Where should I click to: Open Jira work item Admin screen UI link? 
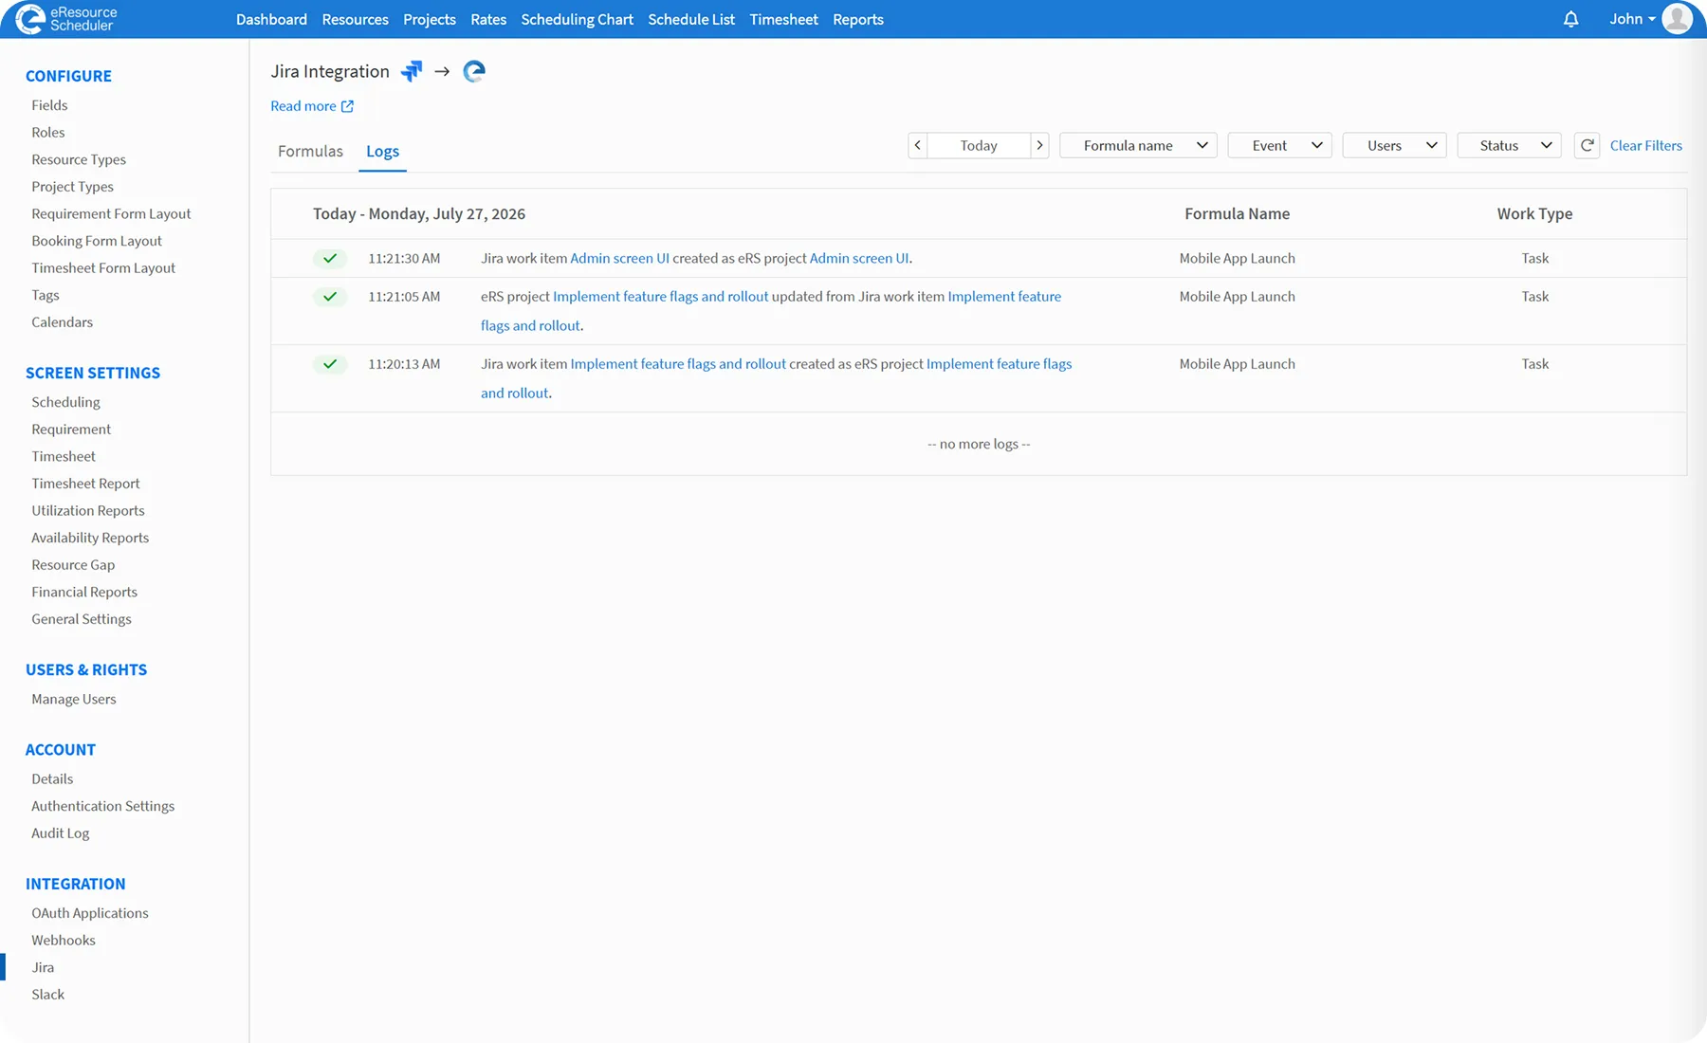pos(619,258)
